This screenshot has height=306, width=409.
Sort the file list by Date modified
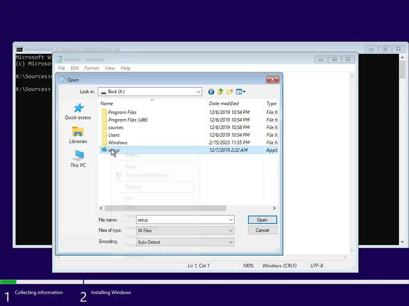tap(235, 103)
